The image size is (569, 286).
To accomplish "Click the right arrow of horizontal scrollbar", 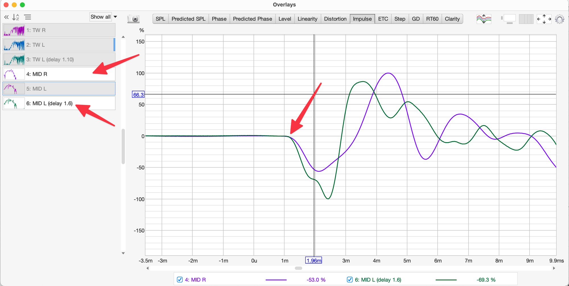I will [x=554, y=268].
